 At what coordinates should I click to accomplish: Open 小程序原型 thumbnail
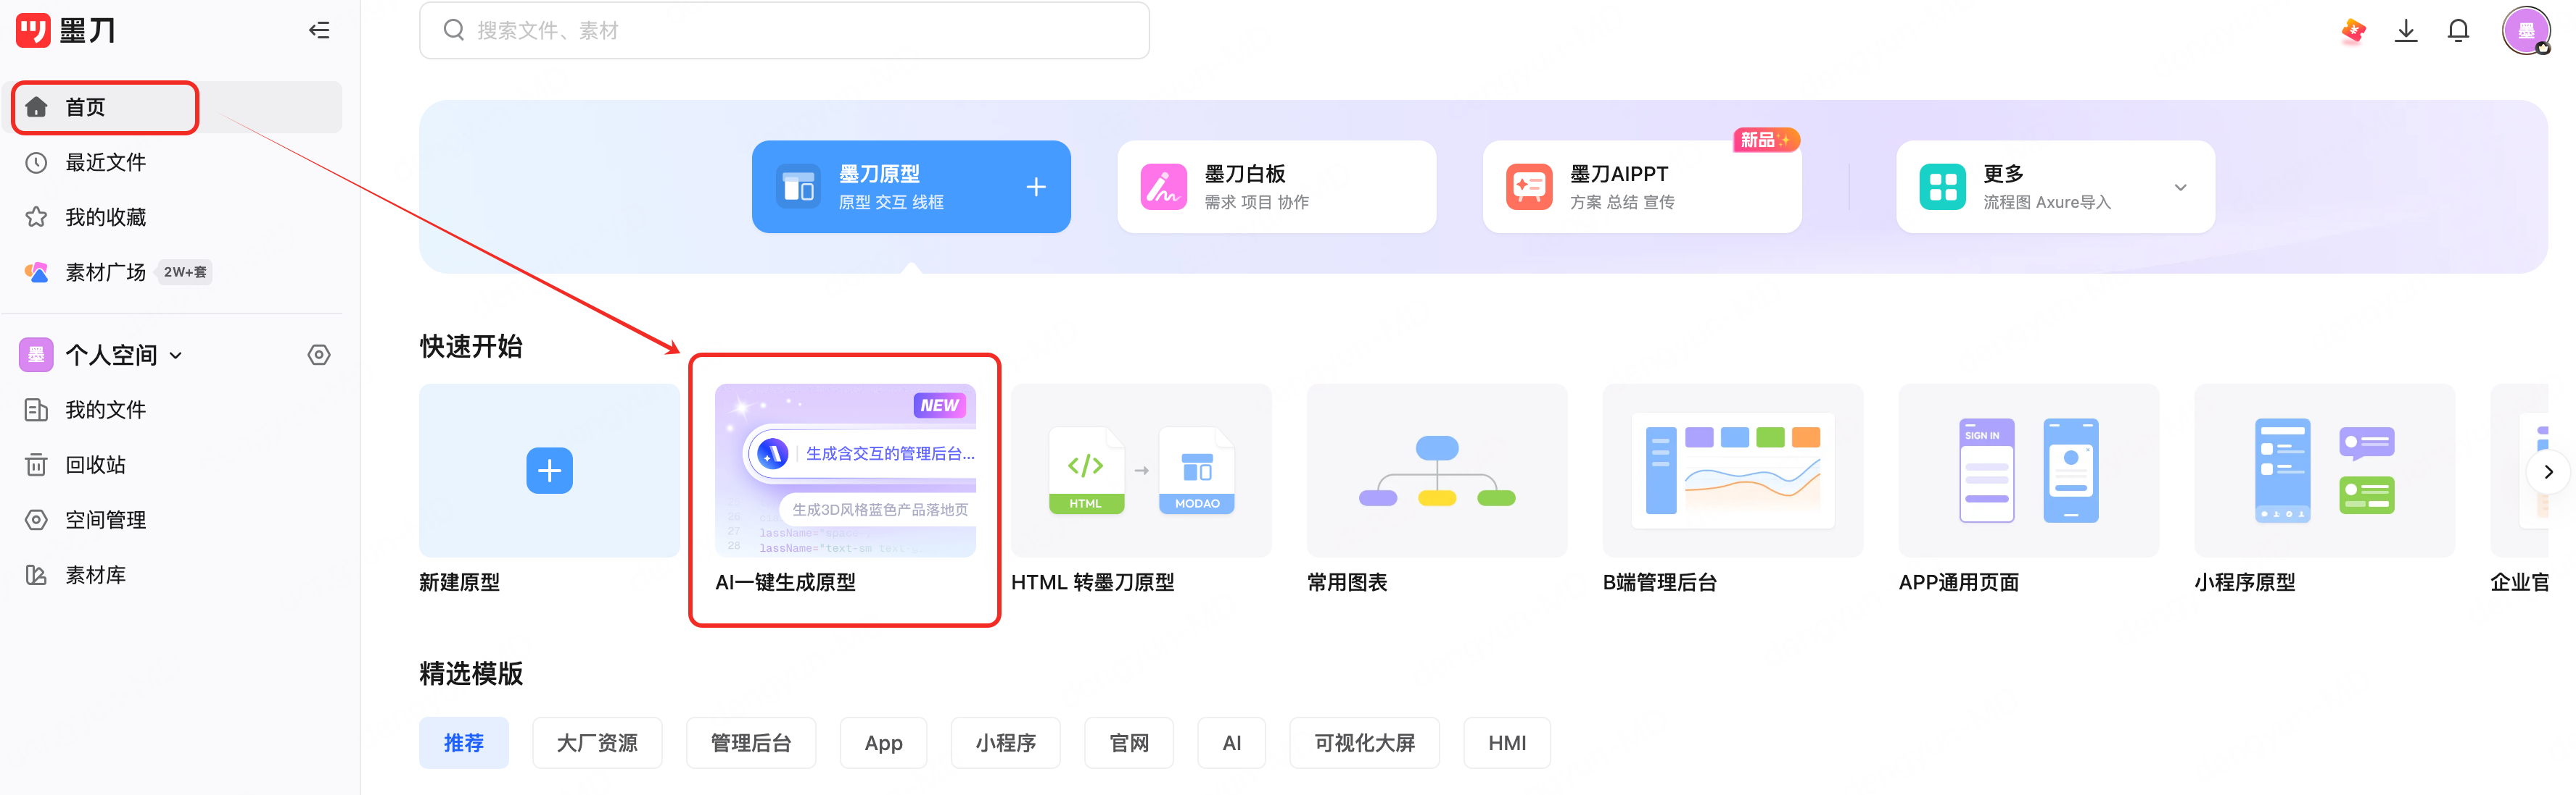[2325, 471]
